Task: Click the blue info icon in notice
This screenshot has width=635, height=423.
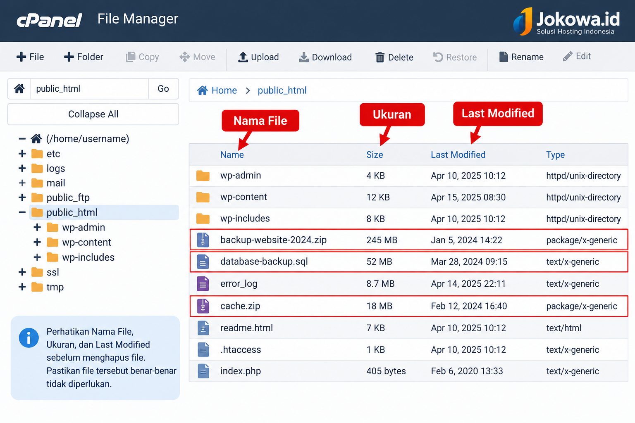Action: pos(29,338)
